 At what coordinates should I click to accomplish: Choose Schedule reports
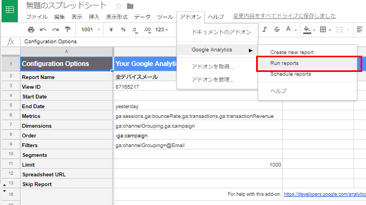308,74
